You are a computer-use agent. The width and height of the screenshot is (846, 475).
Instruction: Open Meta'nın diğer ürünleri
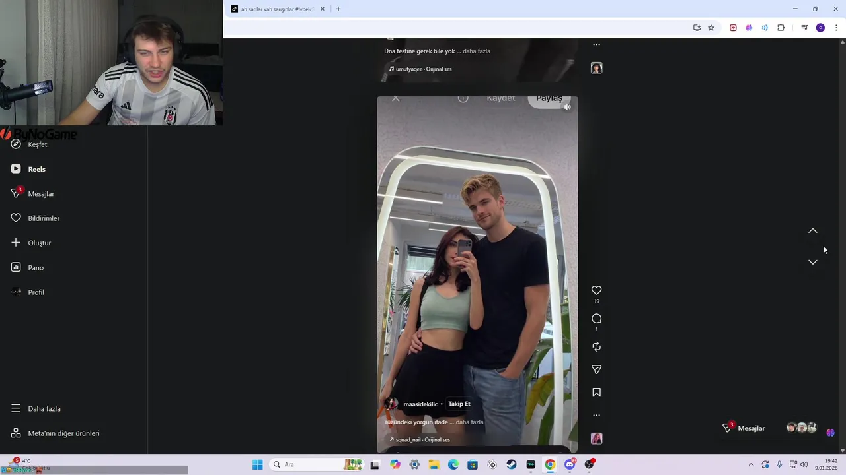pyautogui.click(x=55, y=433)
